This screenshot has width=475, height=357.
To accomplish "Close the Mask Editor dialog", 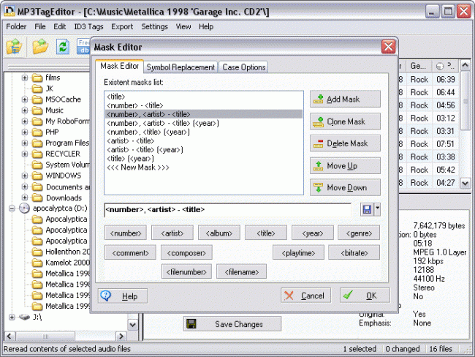I will tap(388, 47).
